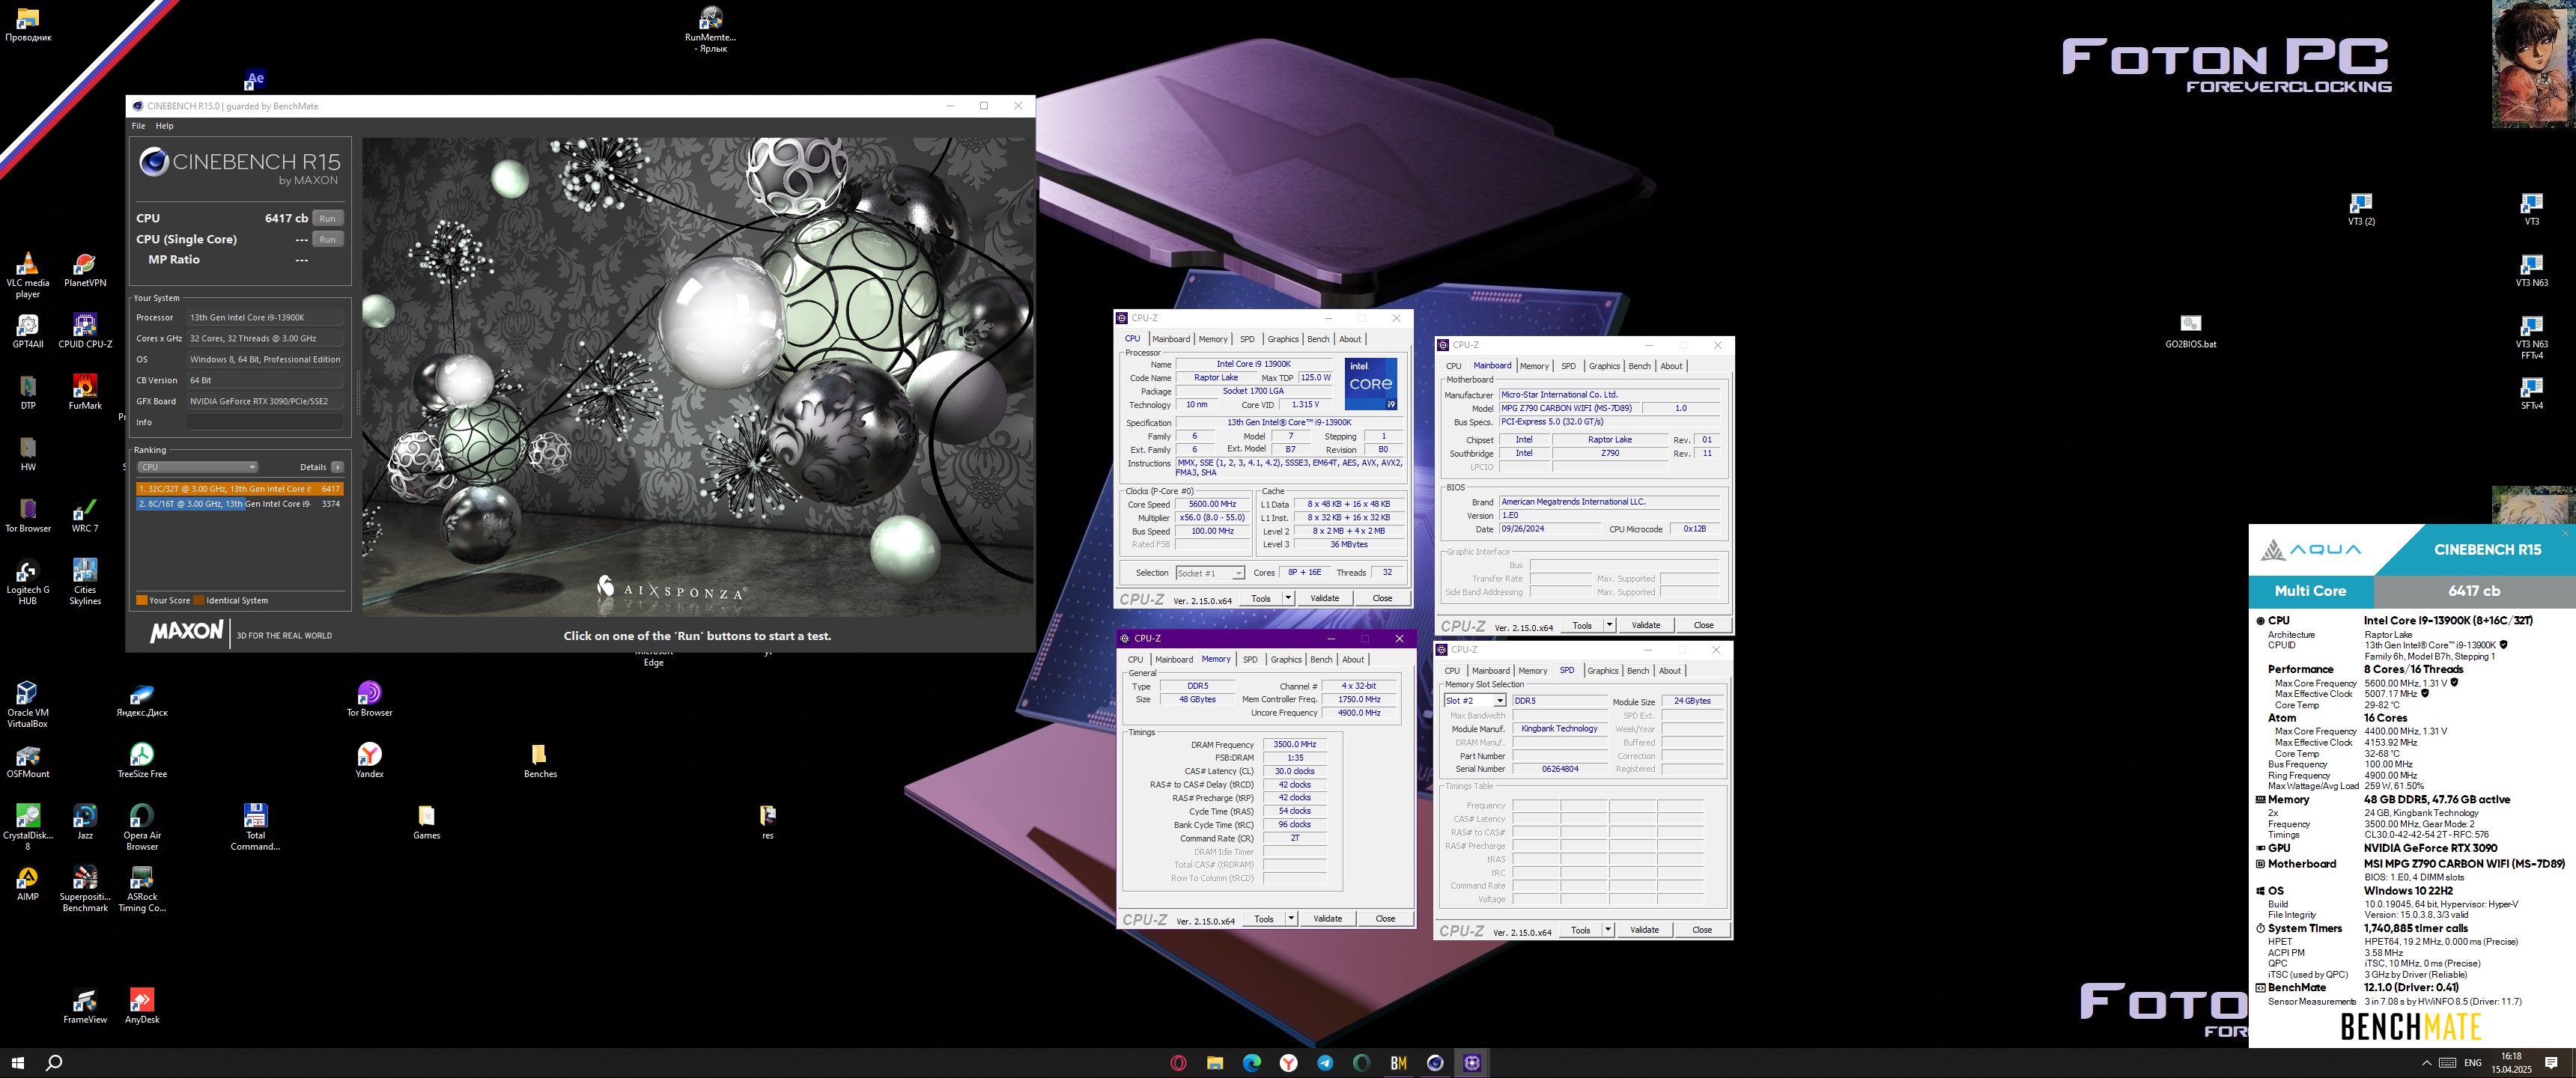Open Logitech G HUB shortcut
The image size is (2576, 1078).
pos(28,582)
